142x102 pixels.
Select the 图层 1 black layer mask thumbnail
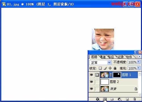tap(117, 75)
